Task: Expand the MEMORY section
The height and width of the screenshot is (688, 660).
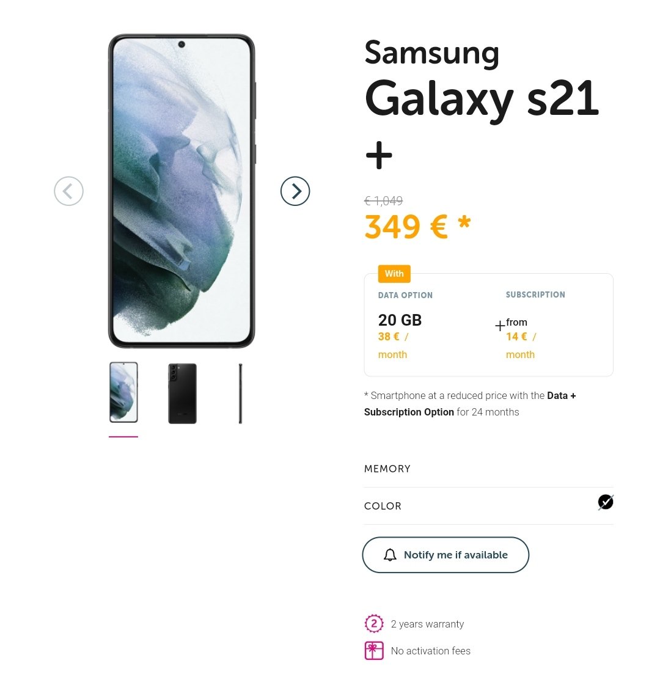Action: 488,469
